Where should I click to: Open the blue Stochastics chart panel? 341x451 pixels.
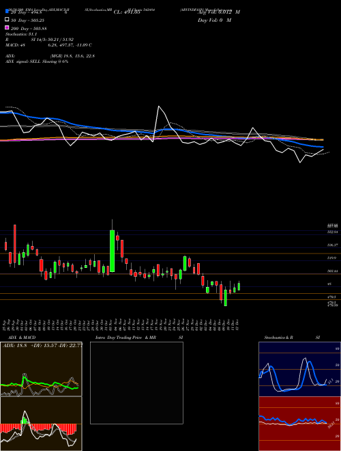click(x=299, y=369)
